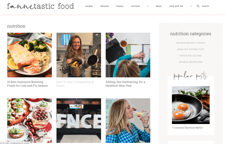This screenshot has height=144, width=225.
Task: Open the work with me page
Action: [x=176, y=6]
